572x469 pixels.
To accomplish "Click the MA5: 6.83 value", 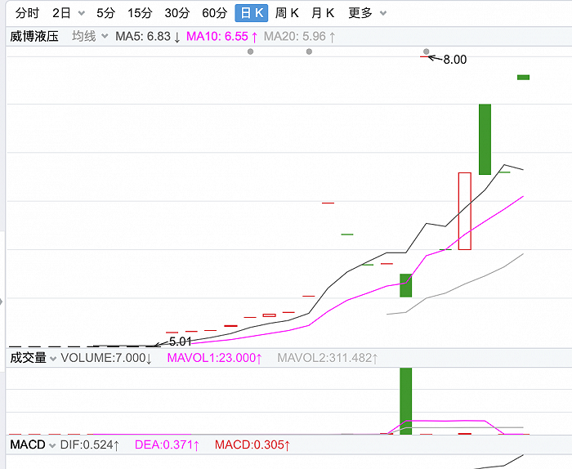I will [x=148, y=37].
